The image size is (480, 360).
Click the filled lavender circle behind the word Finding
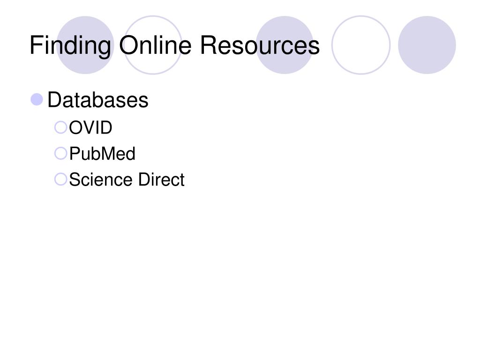pyautogui.click(x=85, y=45)
